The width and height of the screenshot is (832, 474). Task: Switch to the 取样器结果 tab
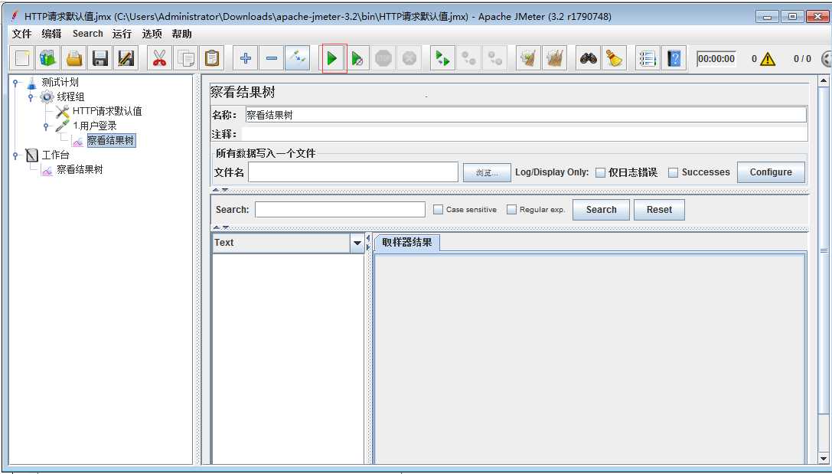407,243
